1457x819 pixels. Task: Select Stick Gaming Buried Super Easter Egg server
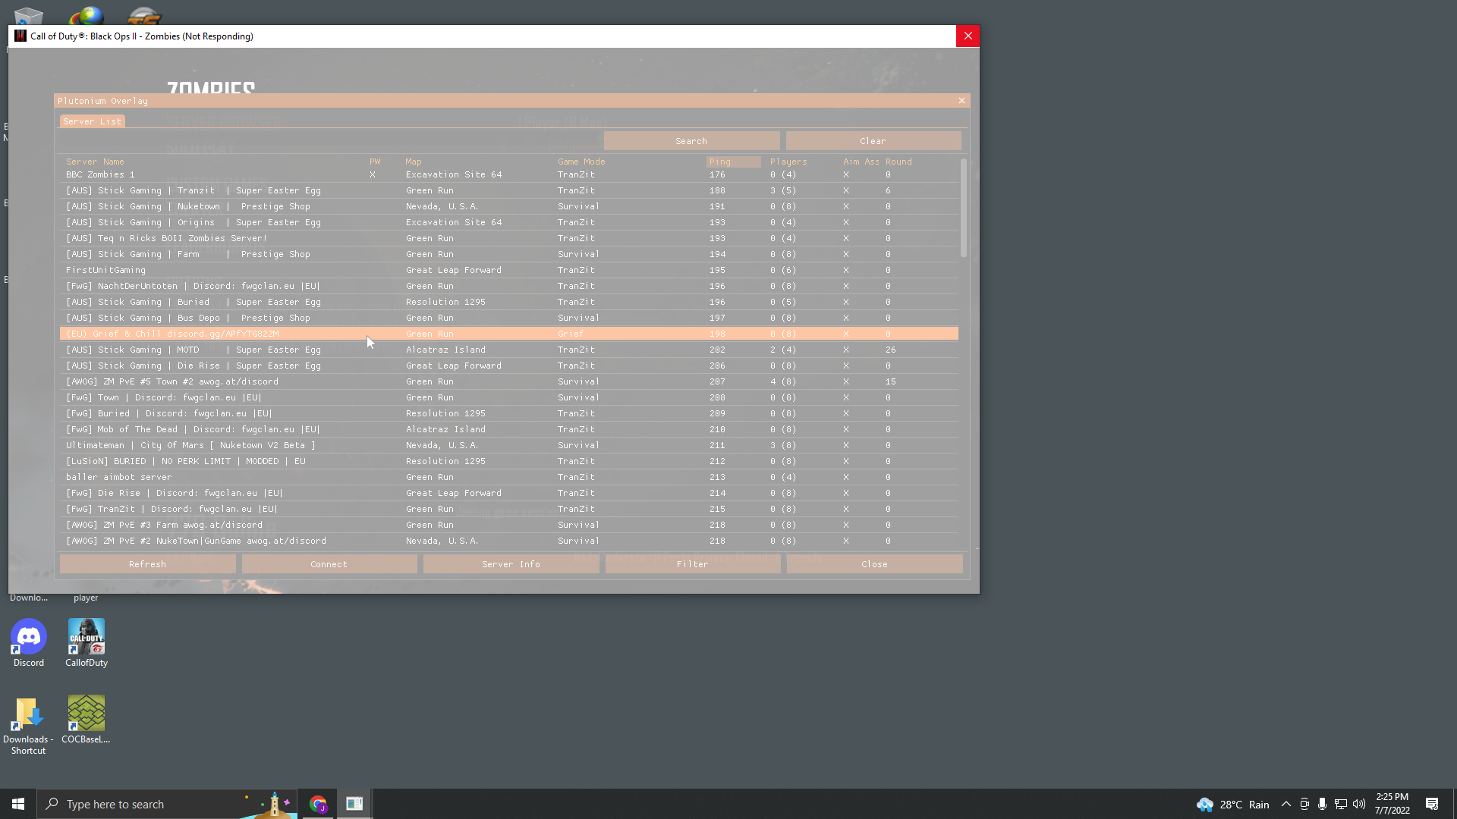tap(509, 302)
